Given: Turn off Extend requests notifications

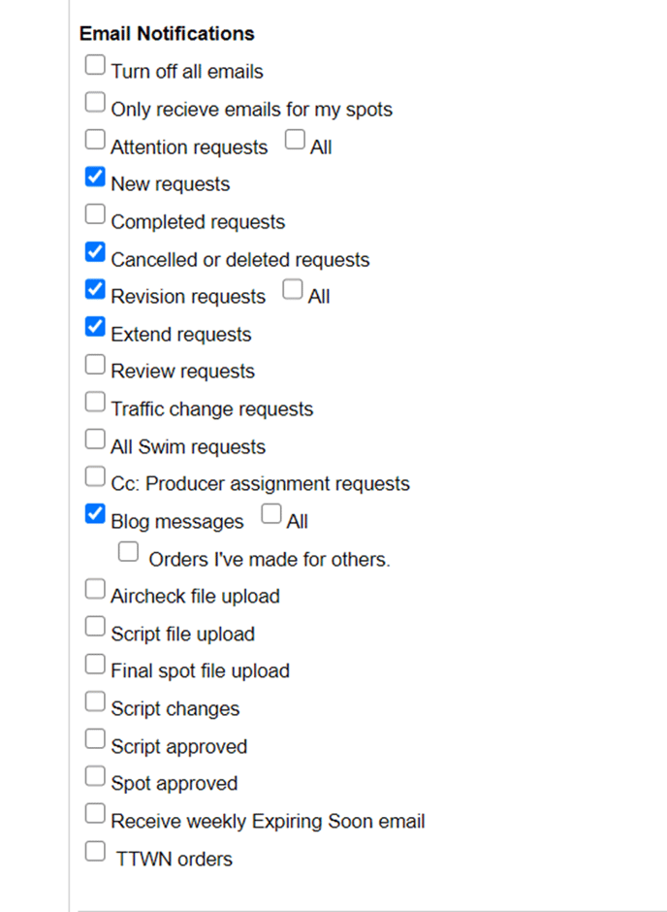Looking at the screenshot, I should tap(95, 327).
